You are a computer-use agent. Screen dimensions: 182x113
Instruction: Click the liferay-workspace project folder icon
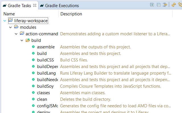click(11, 20)
